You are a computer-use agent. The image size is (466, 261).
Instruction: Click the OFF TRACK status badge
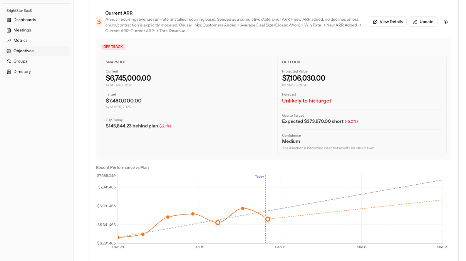[x=113, y=47]
